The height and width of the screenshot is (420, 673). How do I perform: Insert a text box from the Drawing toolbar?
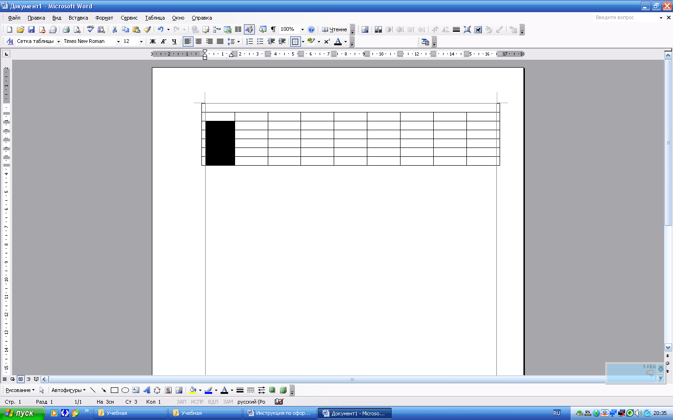point(136,390)
